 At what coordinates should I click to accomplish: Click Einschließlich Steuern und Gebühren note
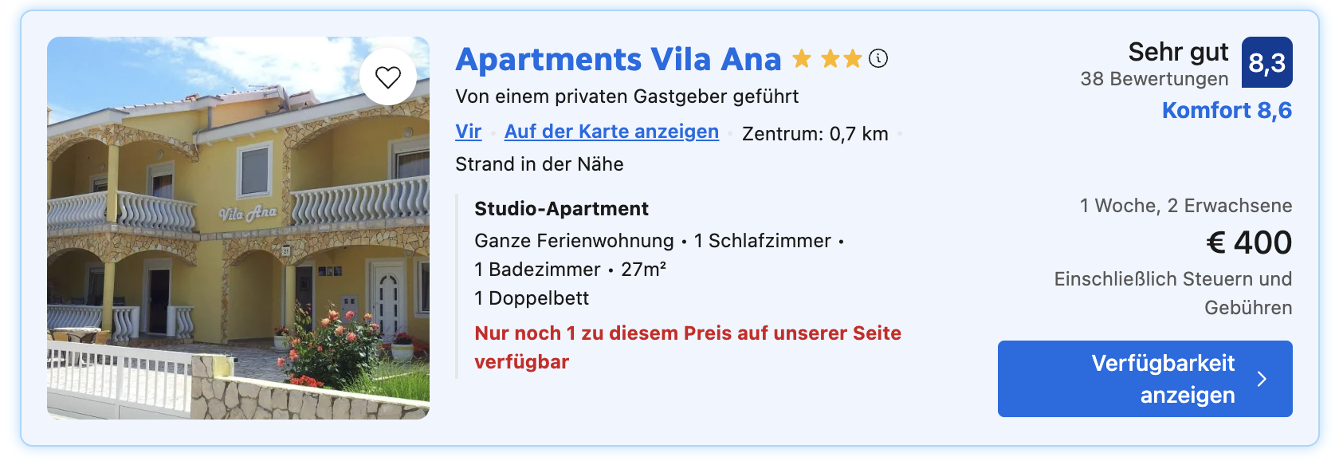1173,294
